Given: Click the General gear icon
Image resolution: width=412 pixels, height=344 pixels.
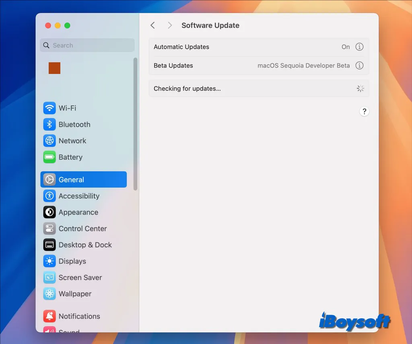Looking at the screenshot, I should tap(49, 180).
